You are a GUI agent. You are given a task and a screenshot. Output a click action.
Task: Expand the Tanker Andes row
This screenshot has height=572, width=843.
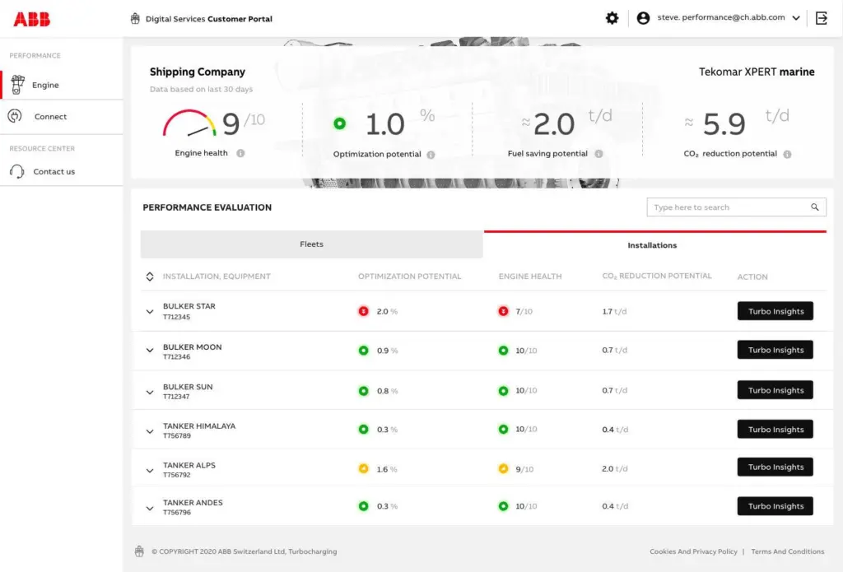click(x=150, y=508)
